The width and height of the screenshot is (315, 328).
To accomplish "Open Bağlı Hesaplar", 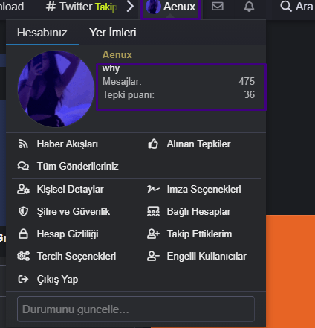I will coord(198,212).
